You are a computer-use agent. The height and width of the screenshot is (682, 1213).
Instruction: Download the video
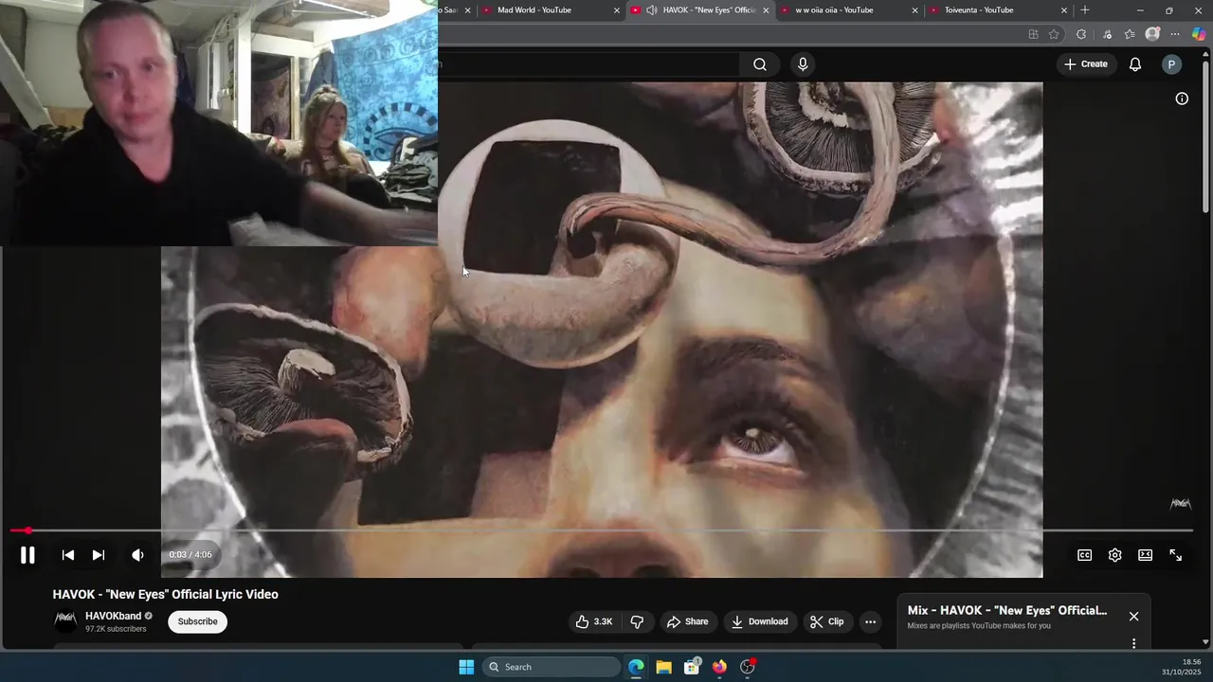coord(760,621)
